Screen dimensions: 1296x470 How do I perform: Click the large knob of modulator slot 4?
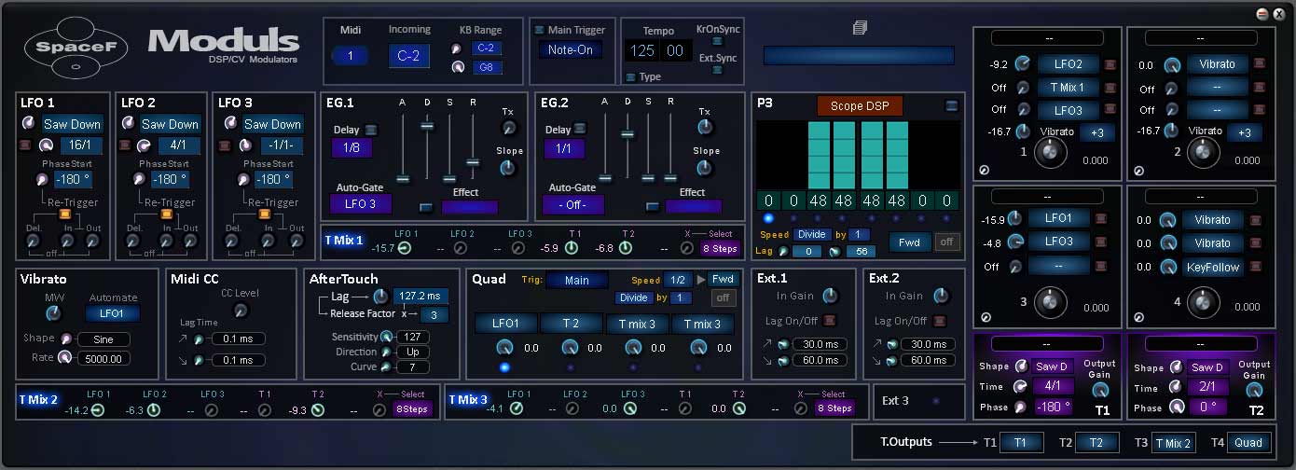click(1203, 300)
